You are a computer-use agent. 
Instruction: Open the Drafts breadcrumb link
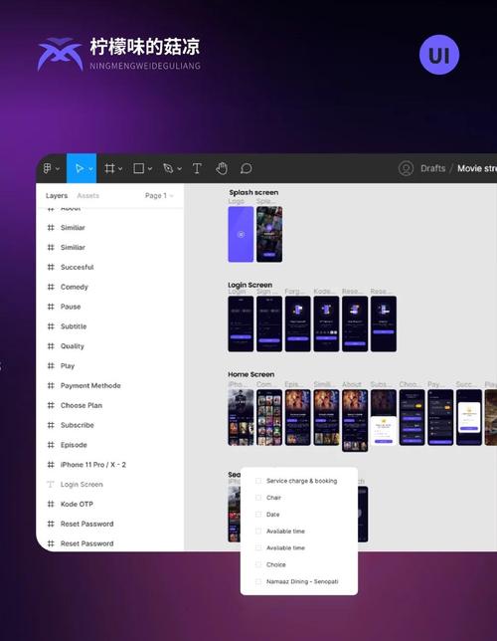432,168
